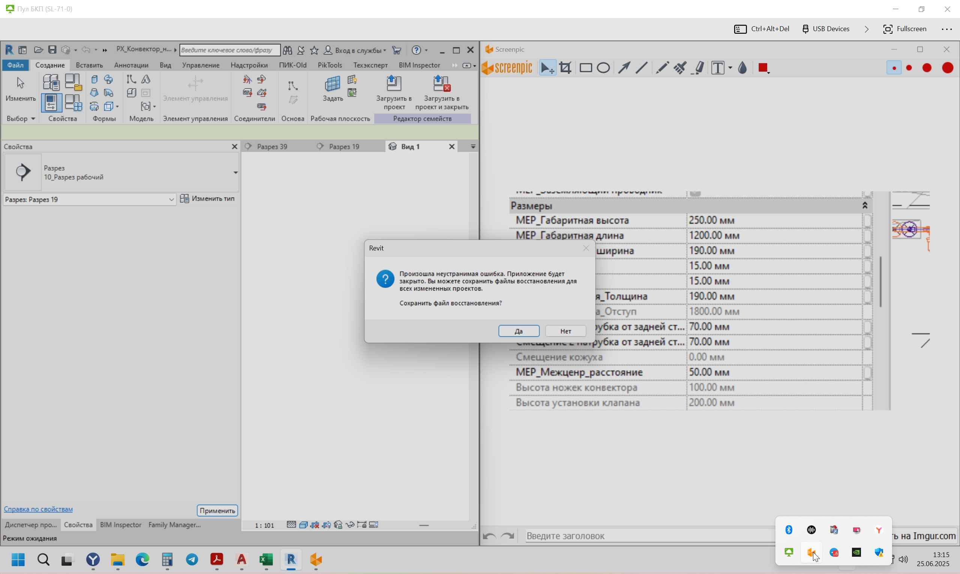Open the Вход в службы dropdown

355,50
